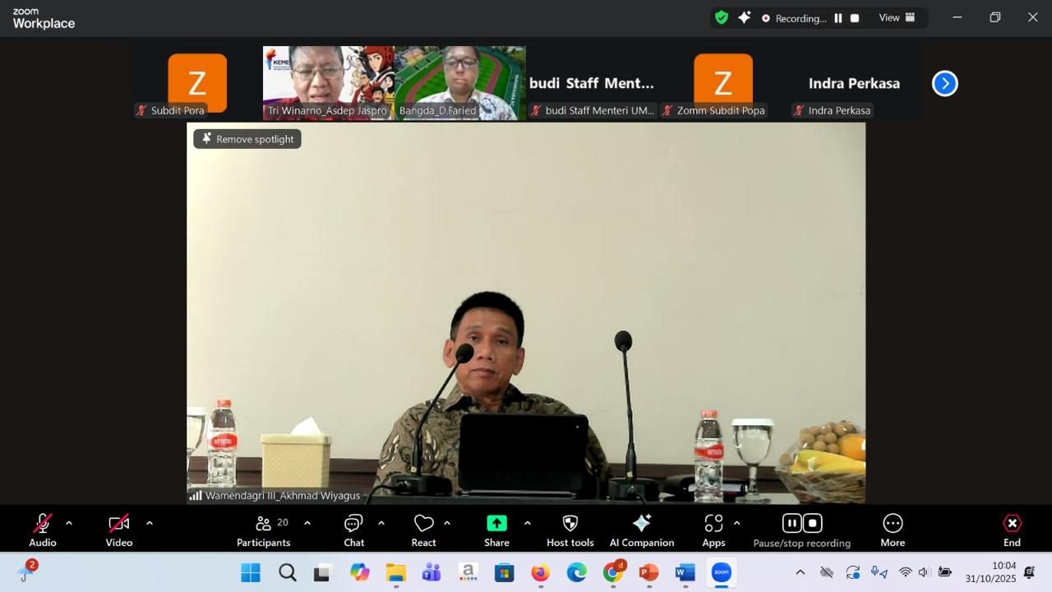Pause the recording
Viewport: 1052px width, 592px height.
click(x=791, y=523)
